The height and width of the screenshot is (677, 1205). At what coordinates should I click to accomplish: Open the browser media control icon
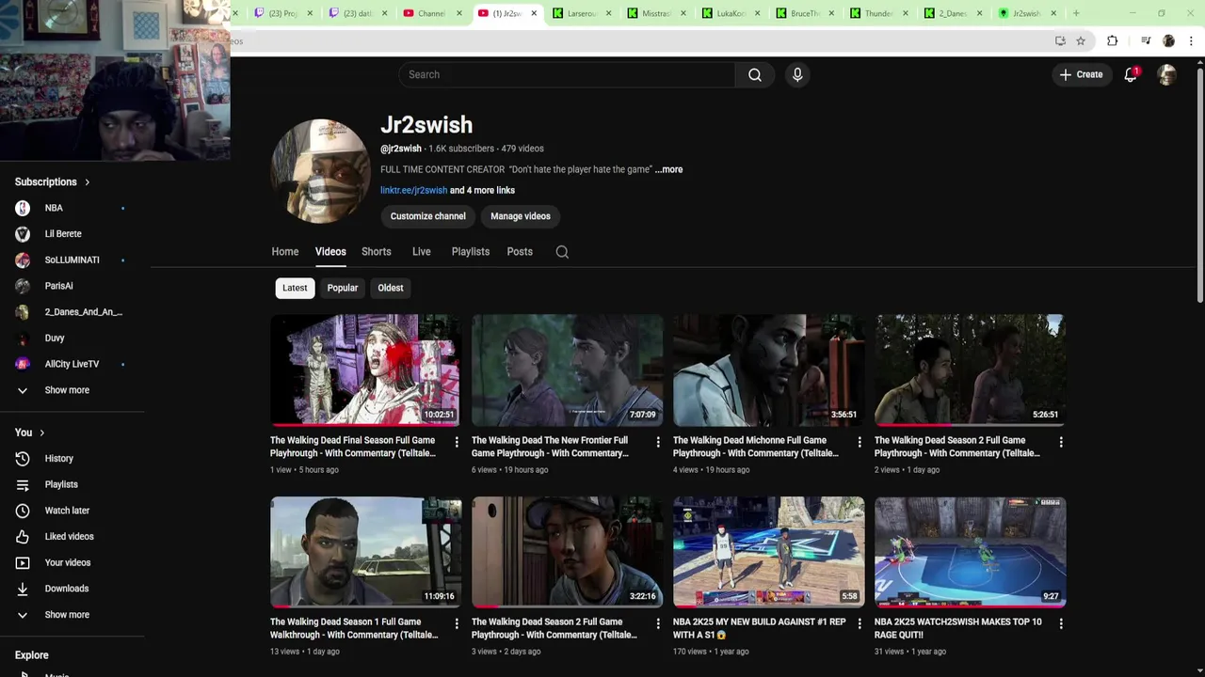1146,40
